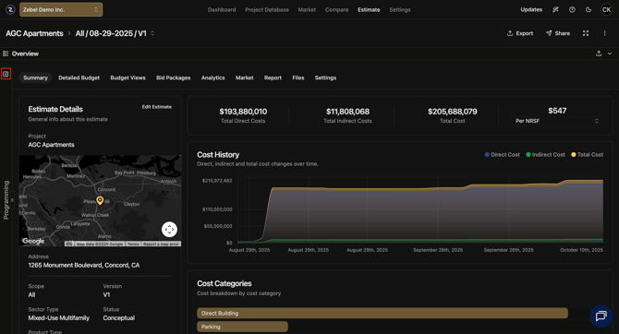Open the Project Database menu

[x=267, y=10]
